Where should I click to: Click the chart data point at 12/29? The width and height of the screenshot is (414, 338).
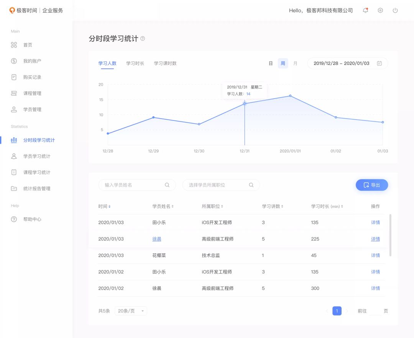click(153, 117)
